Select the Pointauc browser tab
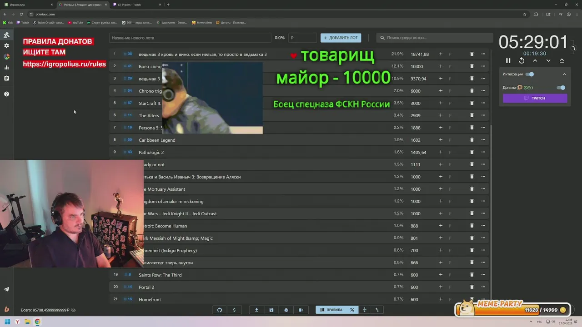This screenshot has width=582, height=327. pyautogui.click(x=83, y=5)
